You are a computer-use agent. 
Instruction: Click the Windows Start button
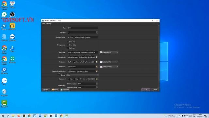pos(3,116)
